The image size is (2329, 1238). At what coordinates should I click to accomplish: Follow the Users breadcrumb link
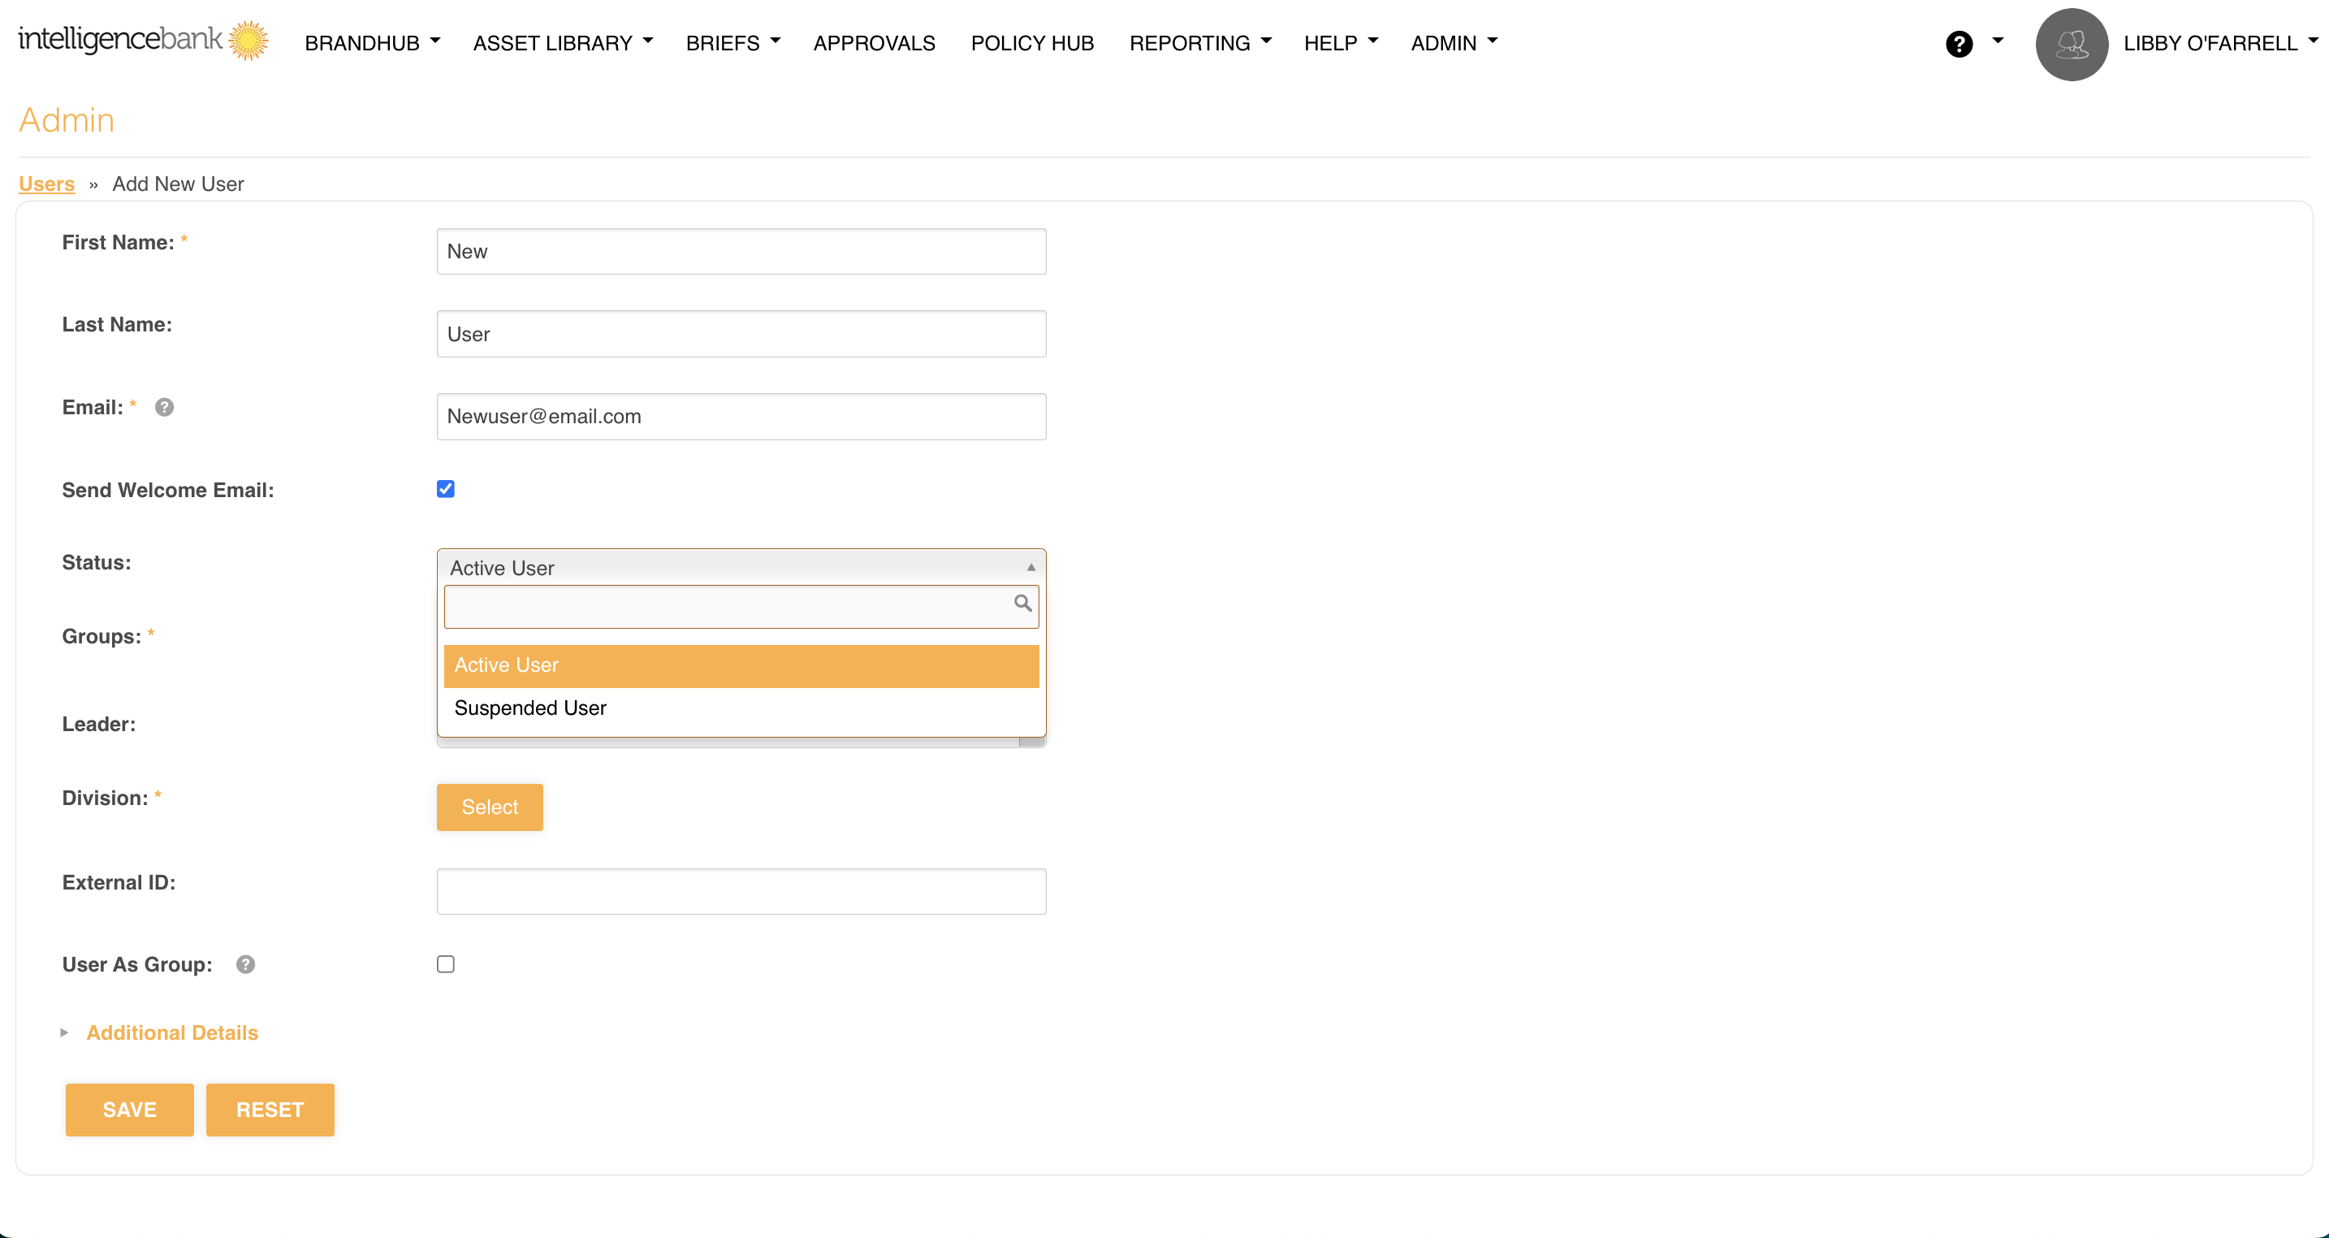pyautogui.click(x=46, y=184)
